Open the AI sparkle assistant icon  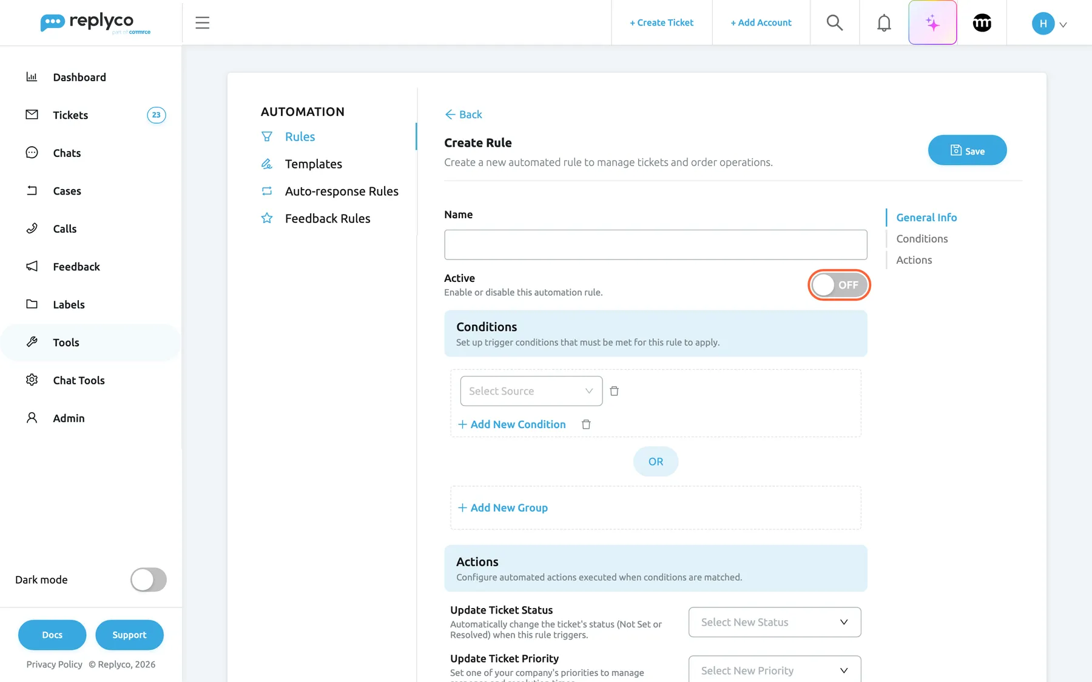coord(932,23)
